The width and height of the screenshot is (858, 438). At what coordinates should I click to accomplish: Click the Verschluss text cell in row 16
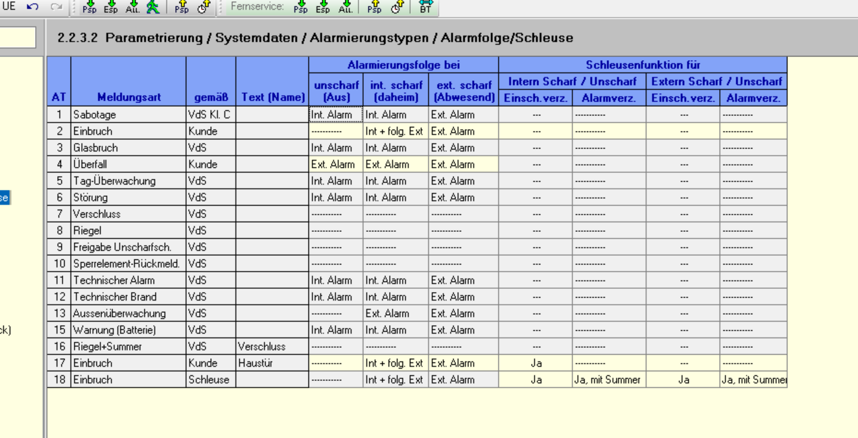point(272,347)
